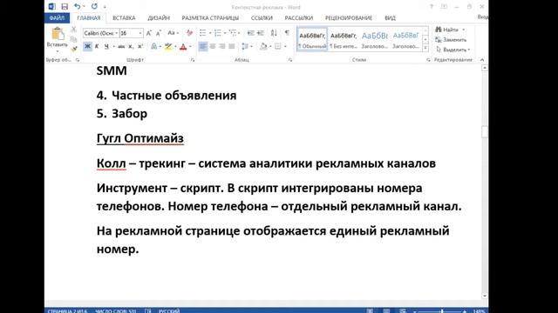
Task: Toggle superscript formatting
Action: click(140, 46)
